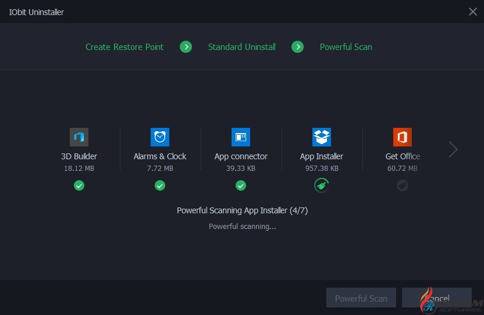Click the Powerful Scan step label
Viewport: 484px width, 315px height.
pyautogui.click(x=346, y=47)
